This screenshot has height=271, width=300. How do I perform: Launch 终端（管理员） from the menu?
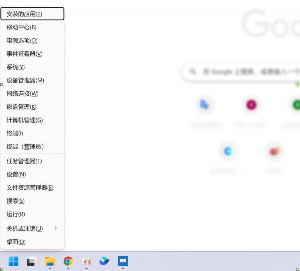[x=25, y=147]
